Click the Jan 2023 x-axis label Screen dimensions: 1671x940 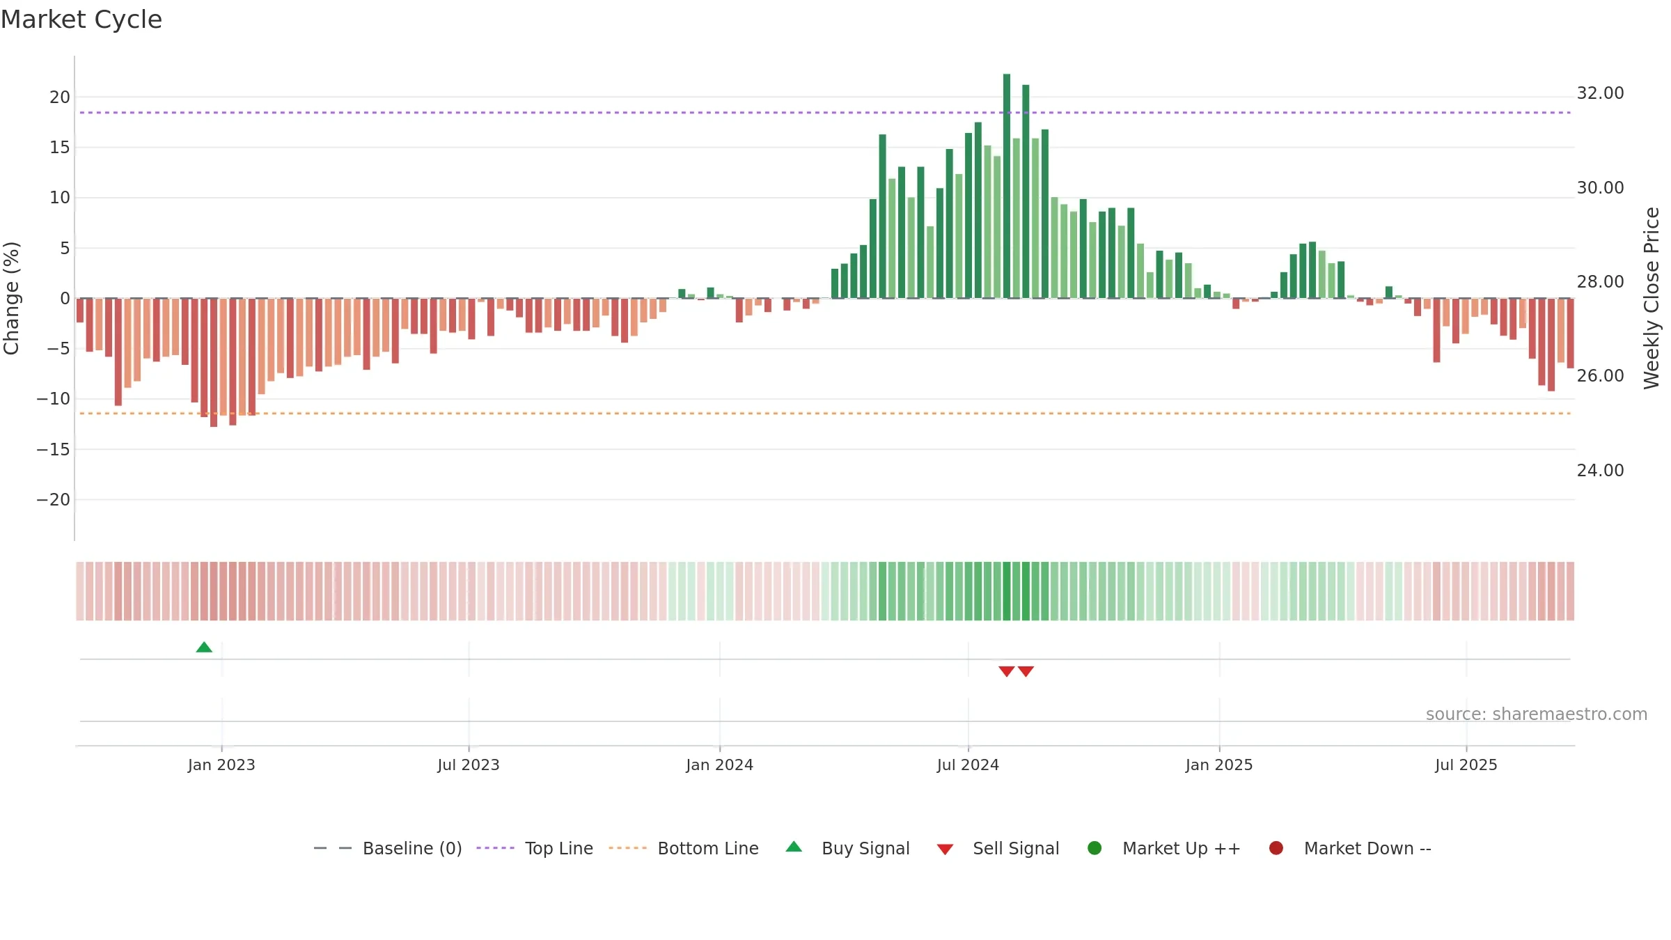click(x=221, y=765)
